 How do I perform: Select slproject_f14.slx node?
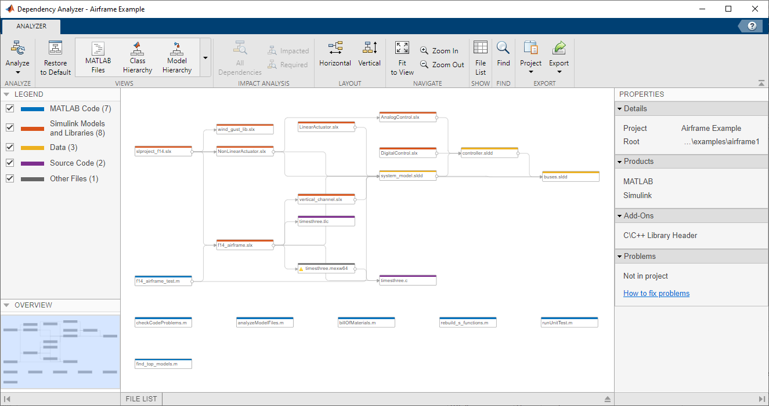(163, 151)
